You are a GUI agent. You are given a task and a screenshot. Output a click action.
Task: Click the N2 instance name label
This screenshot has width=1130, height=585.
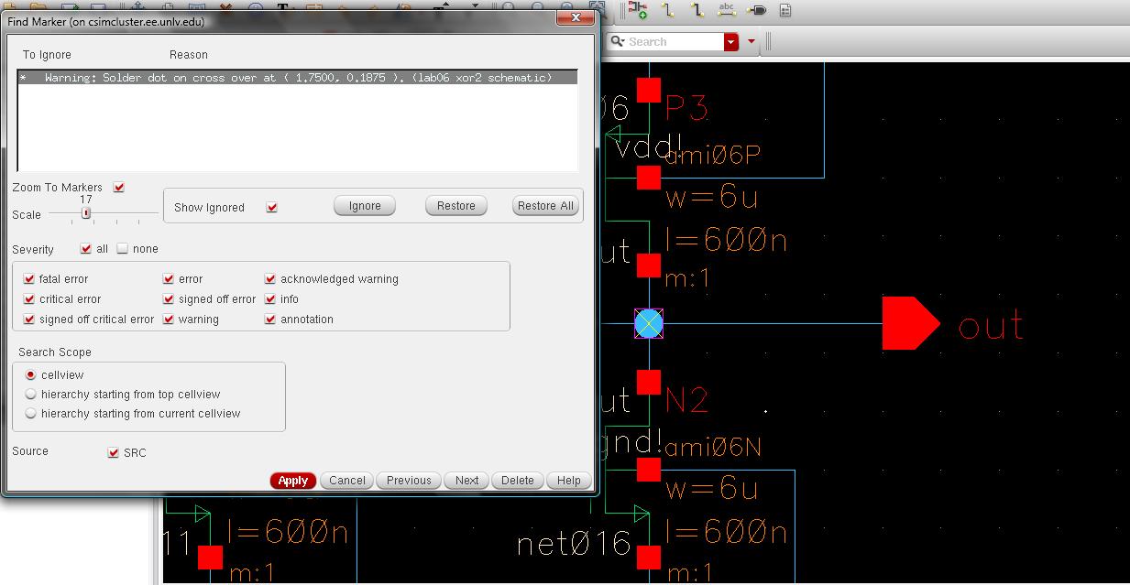(686, 399)
